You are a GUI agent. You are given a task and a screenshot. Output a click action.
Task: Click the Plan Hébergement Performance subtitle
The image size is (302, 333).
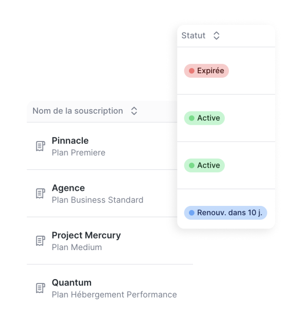point(114,295)
